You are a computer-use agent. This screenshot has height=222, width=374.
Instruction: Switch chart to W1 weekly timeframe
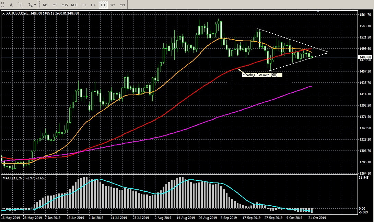tap(113, 5)
